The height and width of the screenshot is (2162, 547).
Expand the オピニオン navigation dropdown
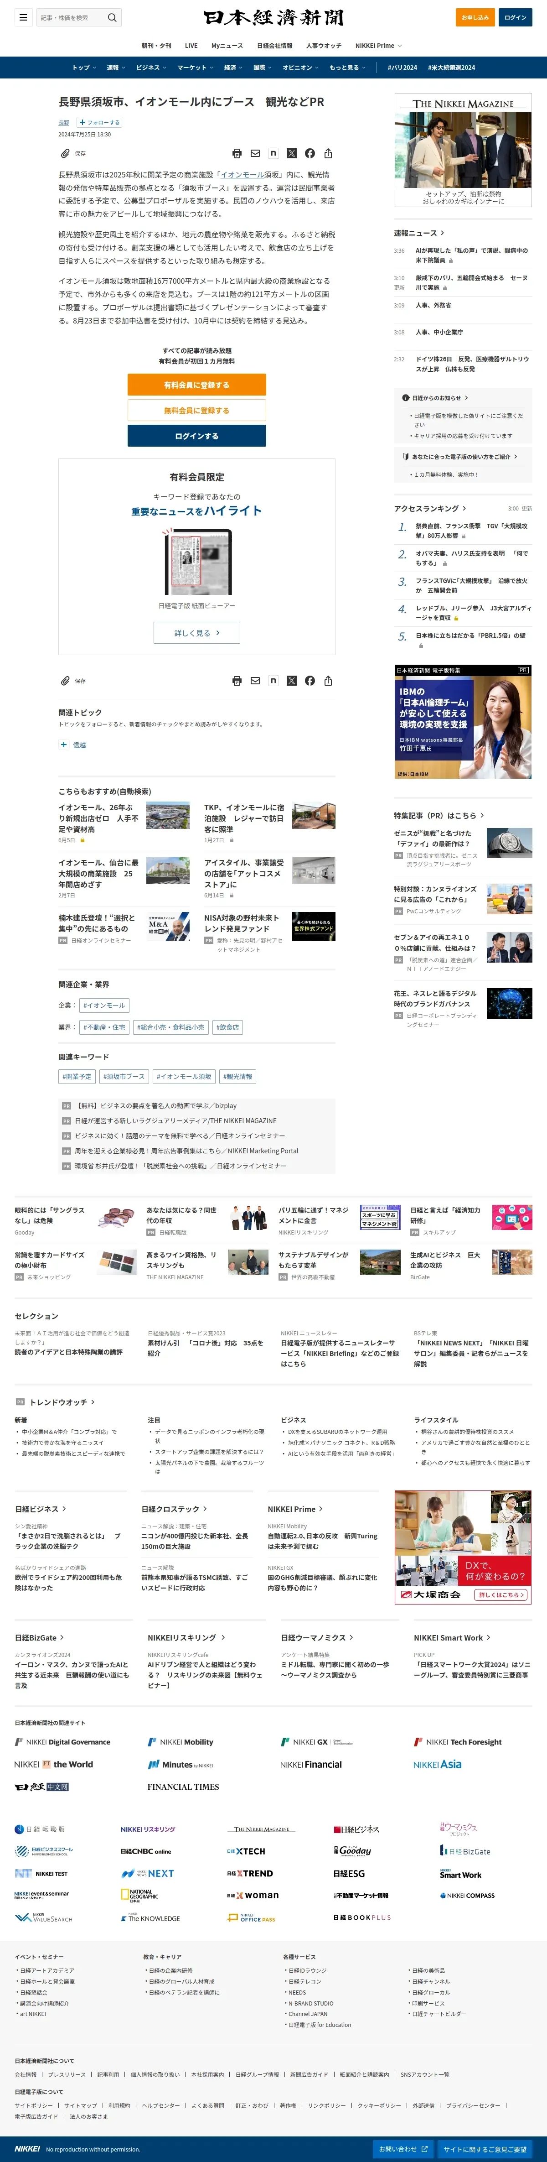pyautogui.click(x=300, y=68)
